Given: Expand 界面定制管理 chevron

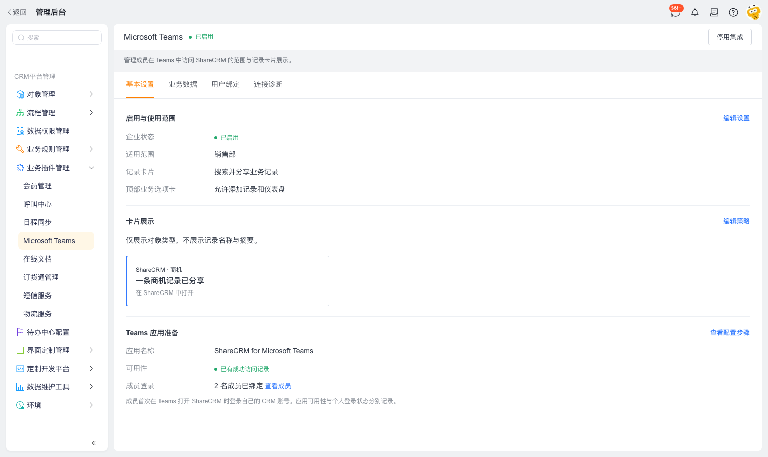Looking at the screenshot, I should (91, 350).
